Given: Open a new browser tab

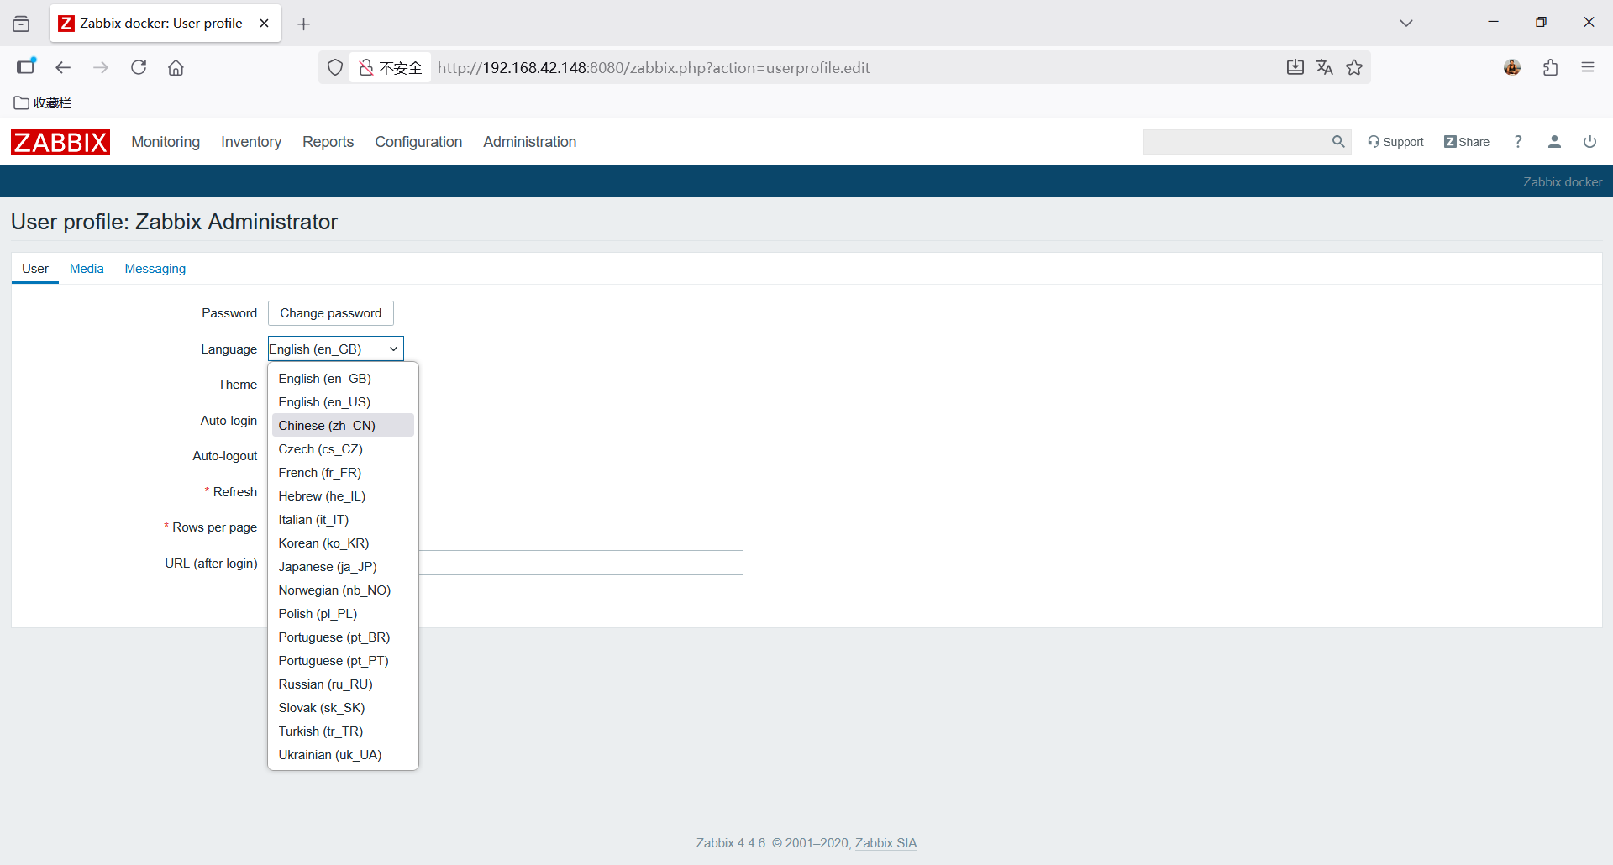Looking at the screenshot, I should (304, 24).
